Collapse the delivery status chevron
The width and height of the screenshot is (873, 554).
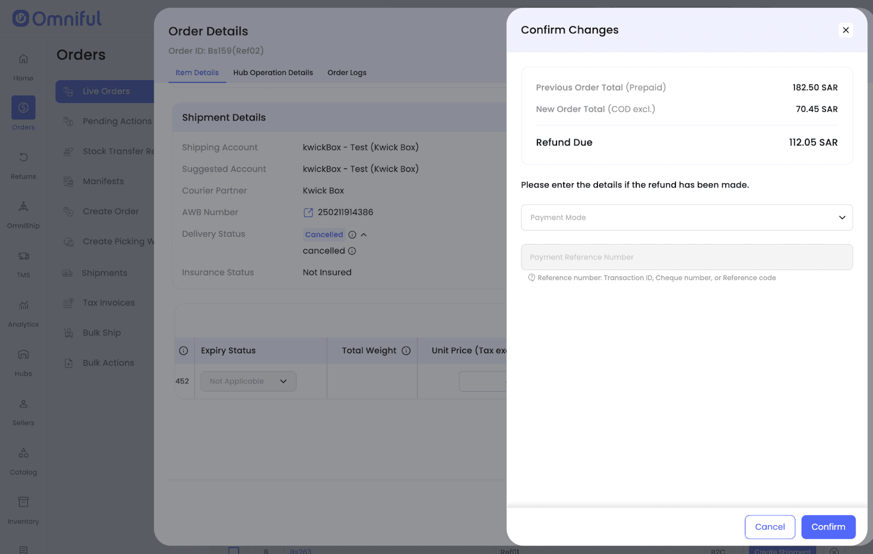pos(364,235)
